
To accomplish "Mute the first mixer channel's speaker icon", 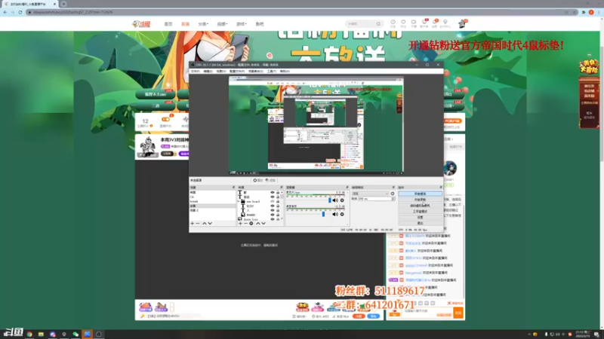I will (335, 200).
